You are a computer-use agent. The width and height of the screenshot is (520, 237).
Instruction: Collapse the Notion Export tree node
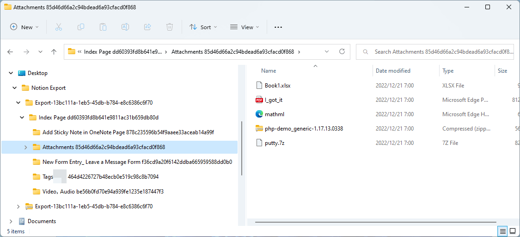tap(15, 87)
